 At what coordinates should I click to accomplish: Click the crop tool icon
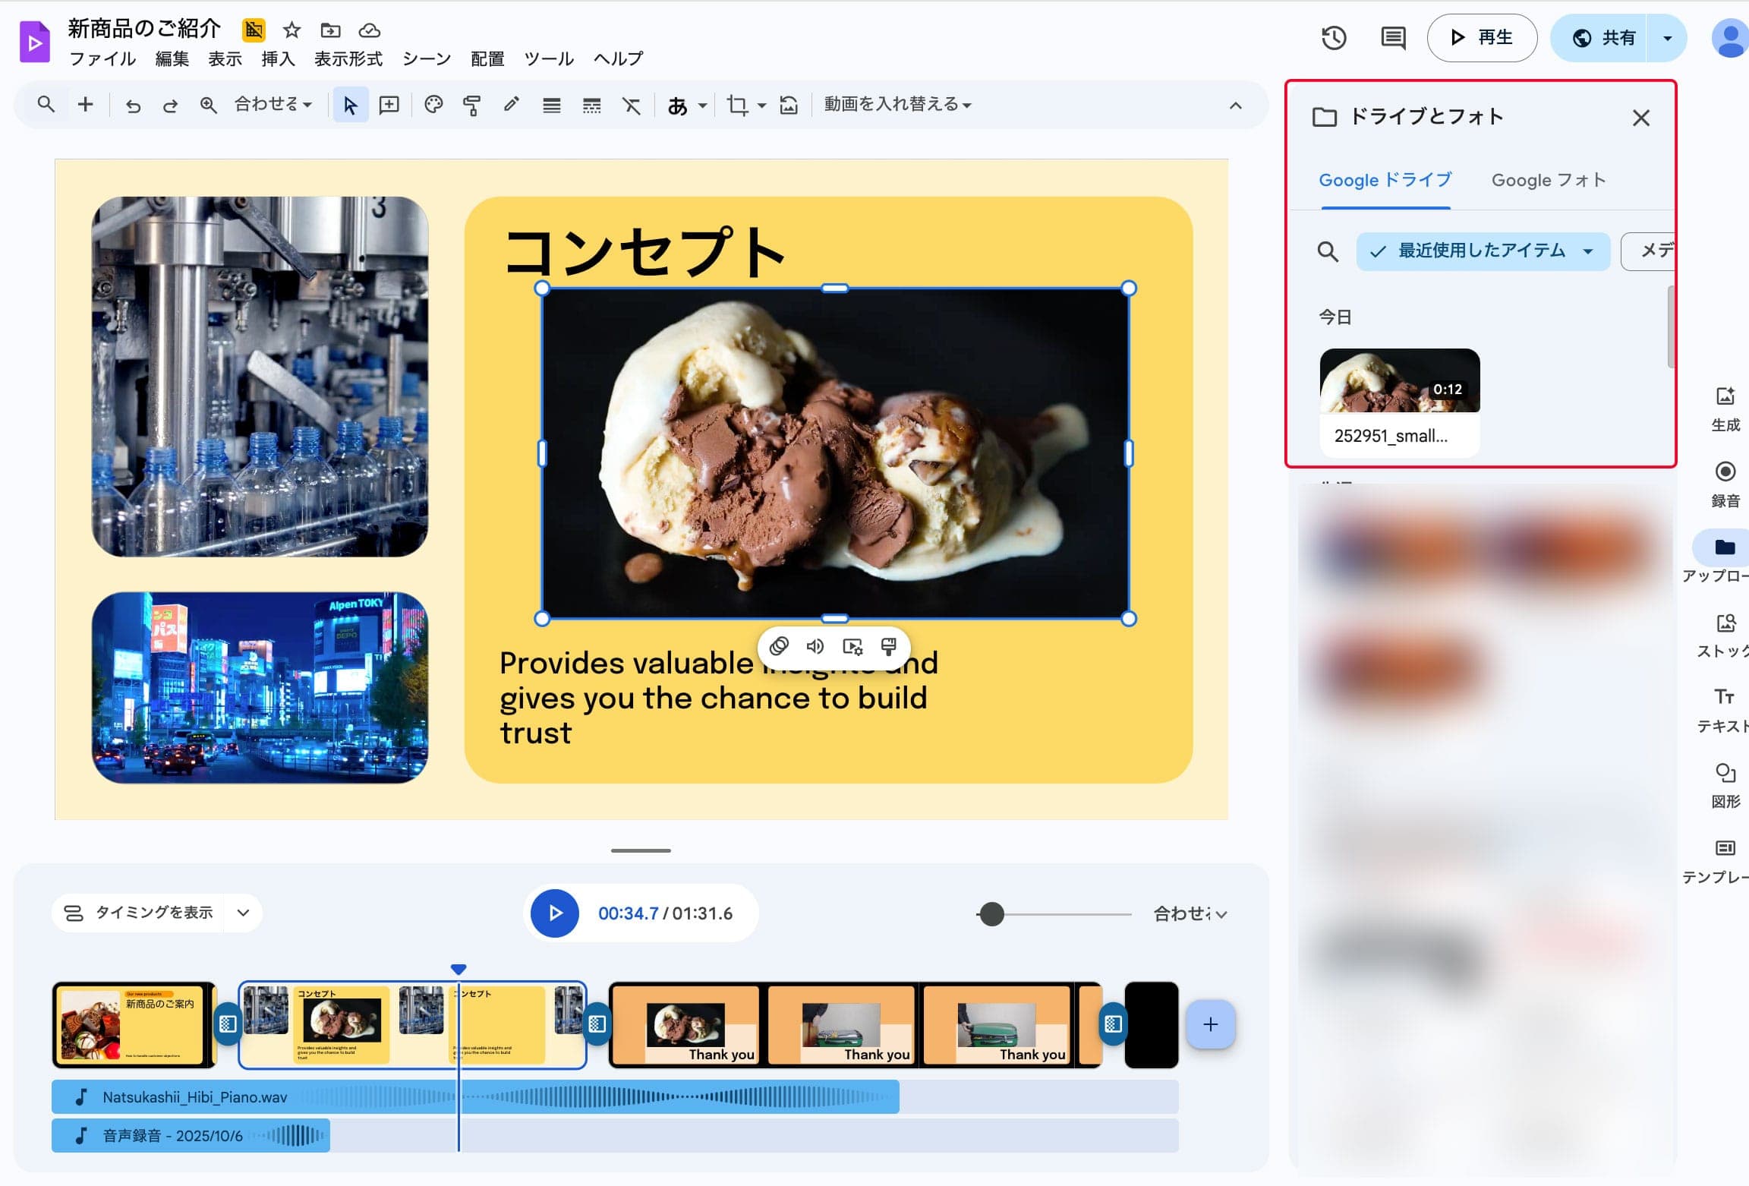(x=736, y=105)
